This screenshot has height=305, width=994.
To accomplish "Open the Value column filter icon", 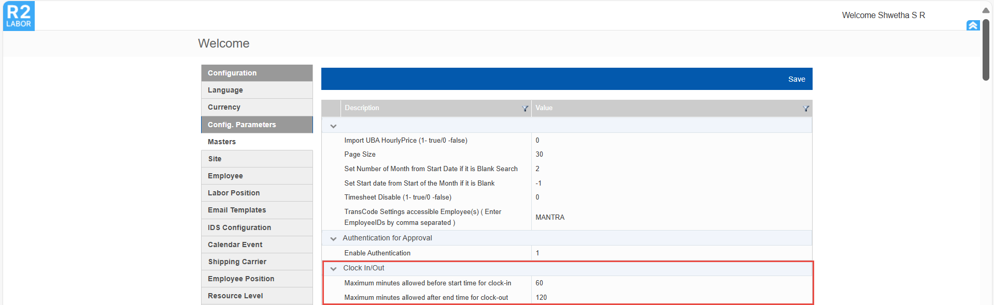I will (x=806, y=109).
